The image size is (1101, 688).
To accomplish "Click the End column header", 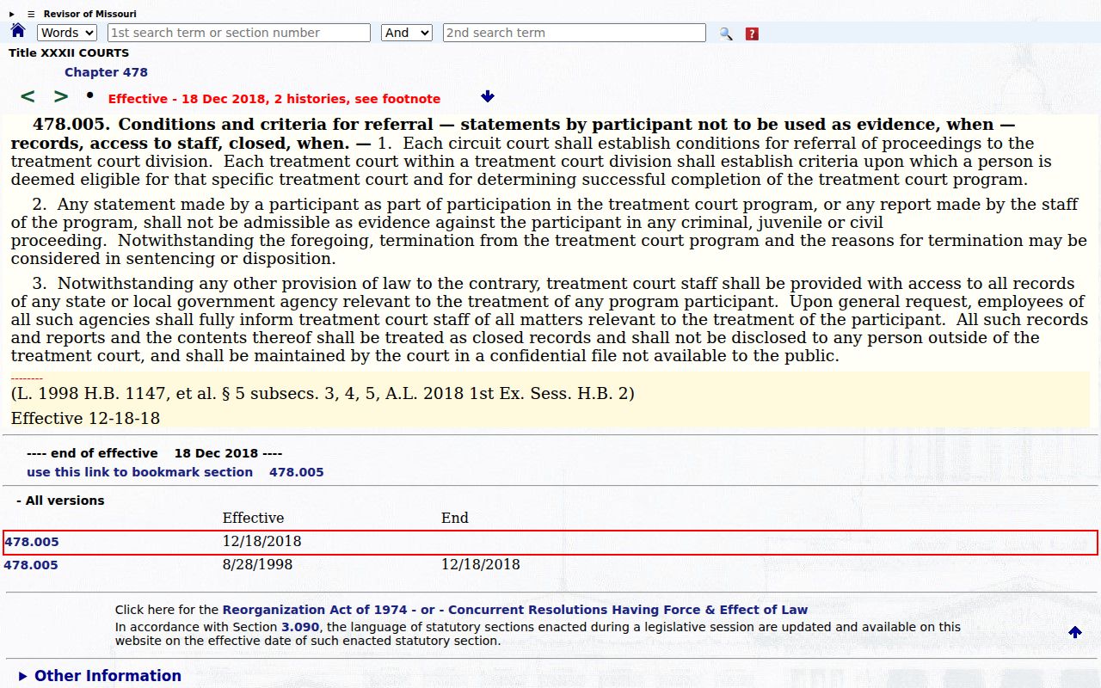I will (x=455, y=518).
